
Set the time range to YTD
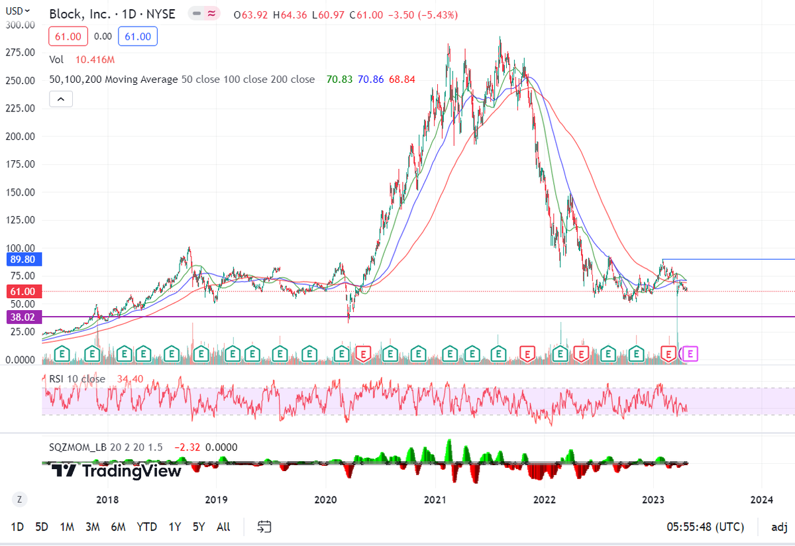[146, 527]
